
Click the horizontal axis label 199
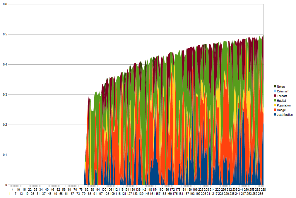pos(198,194)
